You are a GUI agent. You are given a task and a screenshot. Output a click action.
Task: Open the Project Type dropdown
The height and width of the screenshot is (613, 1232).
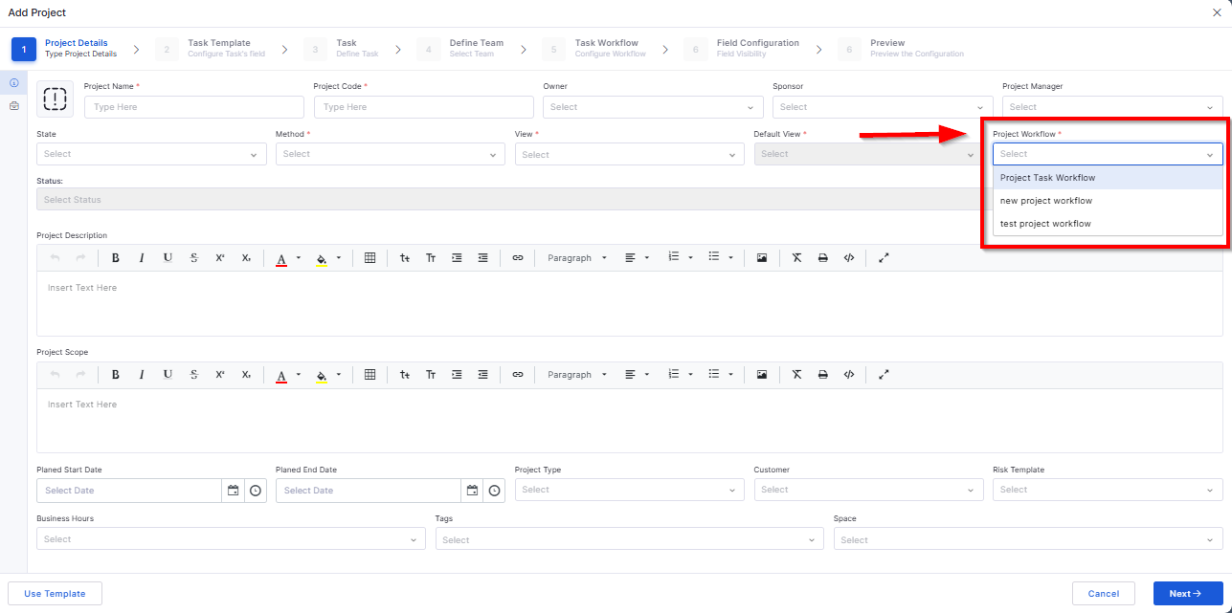(x=630, y=490)
